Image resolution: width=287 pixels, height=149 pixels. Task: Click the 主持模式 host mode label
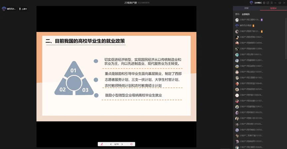pos(258,3)
